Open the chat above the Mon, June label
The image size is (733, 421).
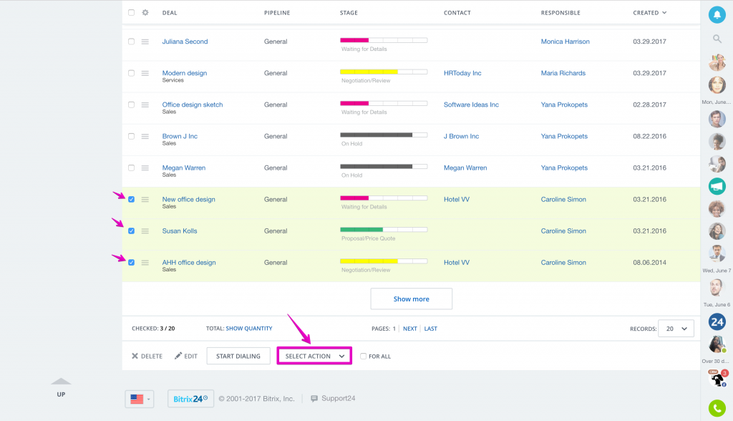point(717,85)
